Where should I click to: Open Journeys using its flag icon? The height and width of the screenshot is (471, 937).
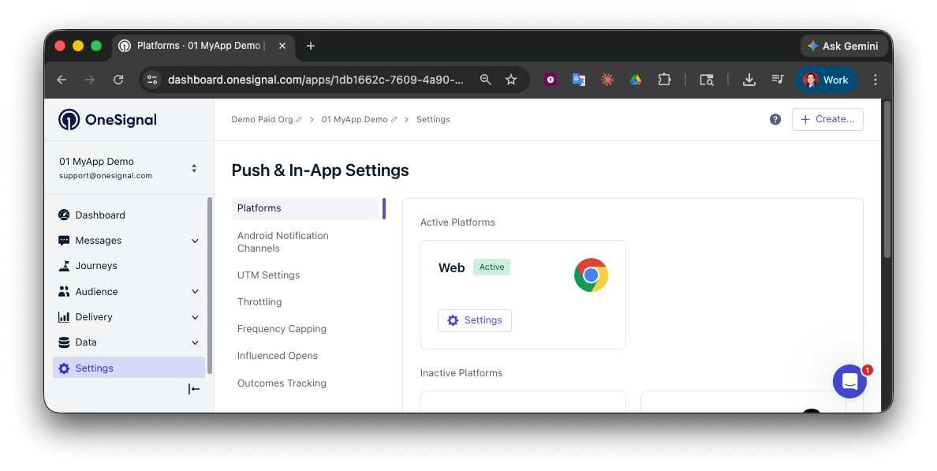65,265
